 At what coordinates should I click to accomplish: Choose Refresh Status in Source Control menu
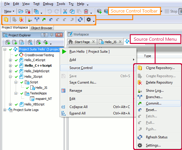159,137
